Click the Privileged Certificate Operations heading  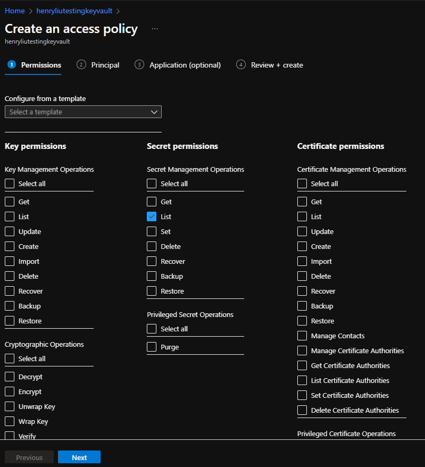pyautogui.click(x=346, y=433)
